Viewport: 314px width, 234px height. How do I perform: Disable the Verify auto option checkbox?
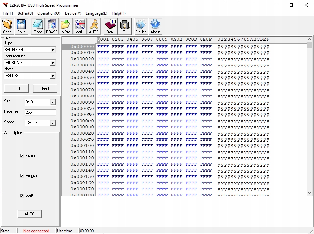coord(22,196)
